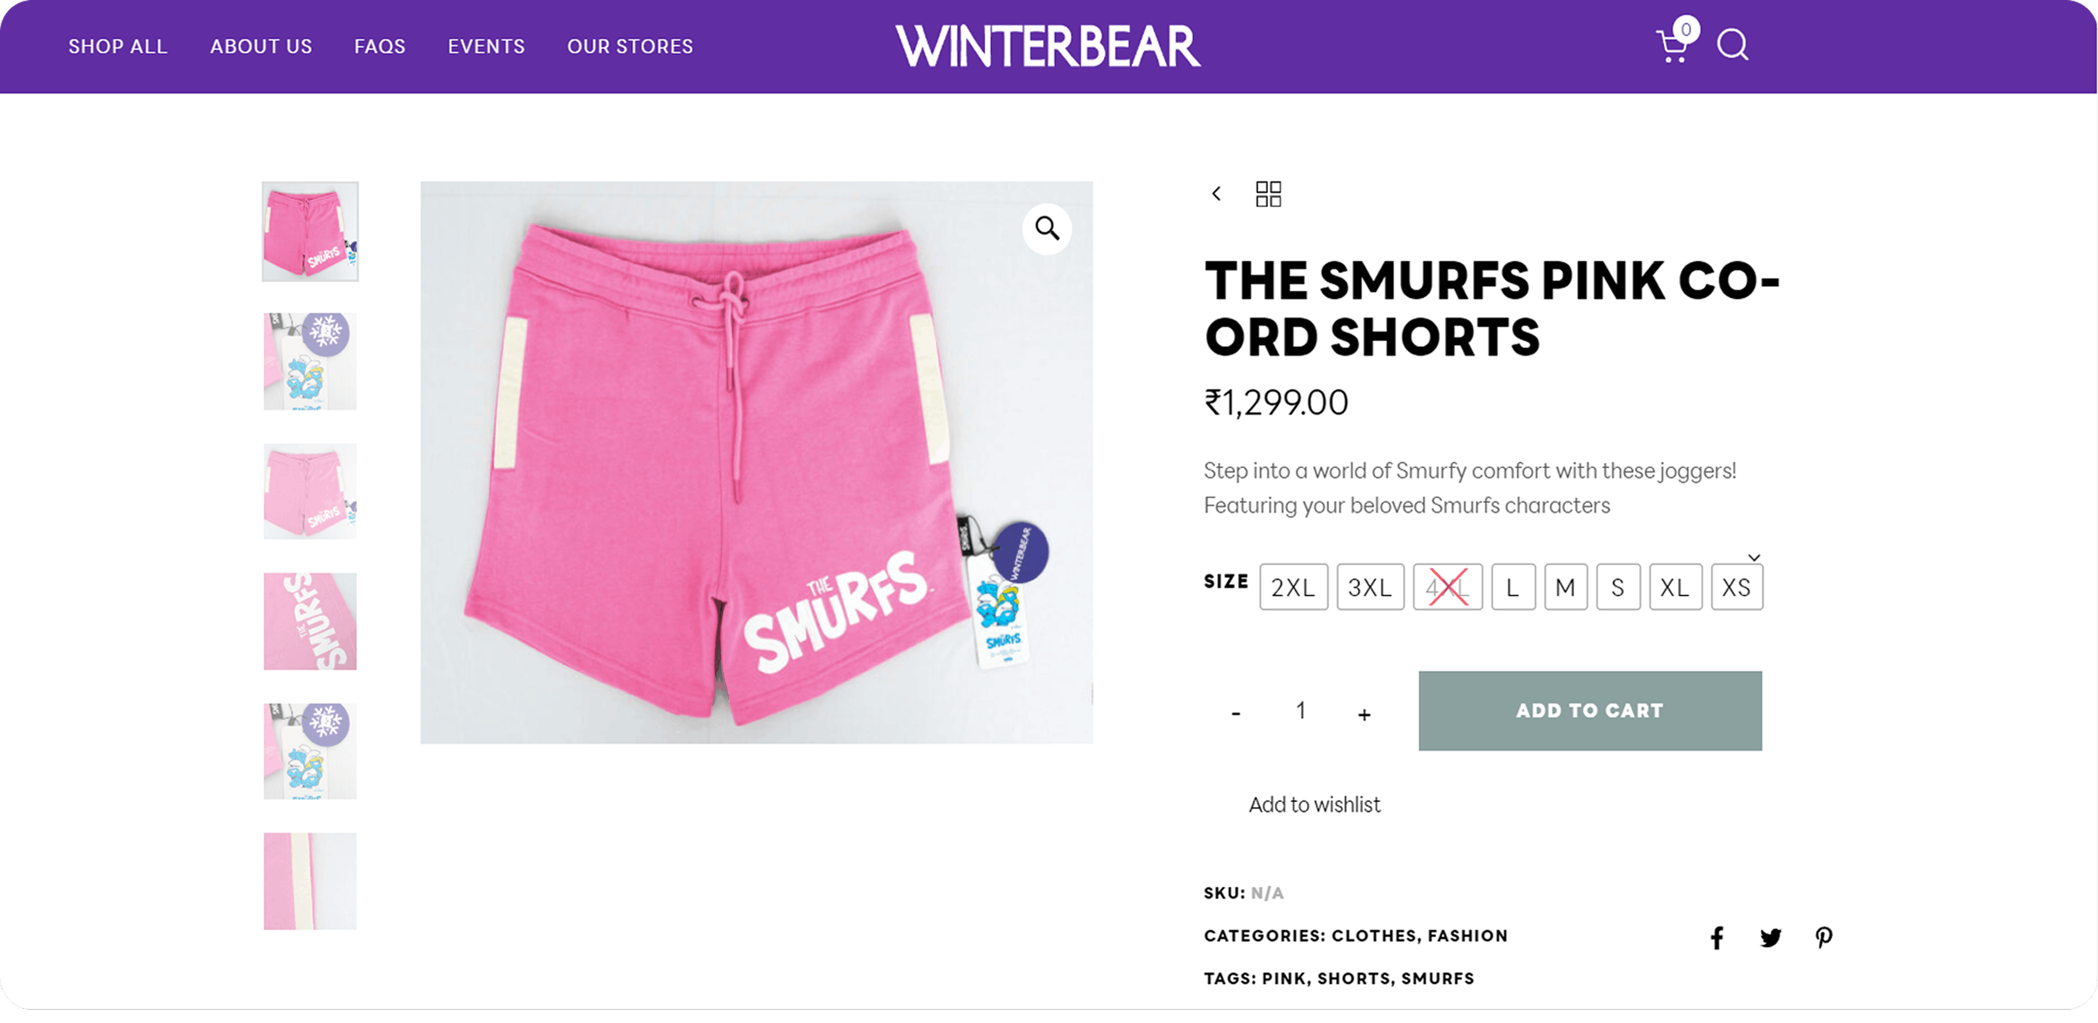Expand the small chevron above sizes
The image size is (2098, 1023).
1754,558
